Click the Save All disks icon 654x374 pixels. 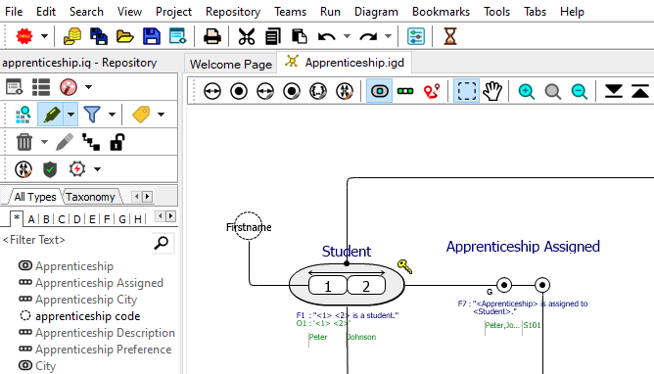(x=99, y=36)
